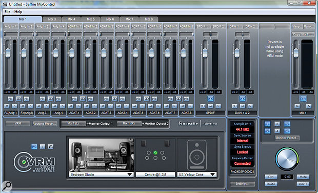This screenshot has height=193, width=318.
Task: Open the ADAT In 3 input source selector
Action: [107, 26]
